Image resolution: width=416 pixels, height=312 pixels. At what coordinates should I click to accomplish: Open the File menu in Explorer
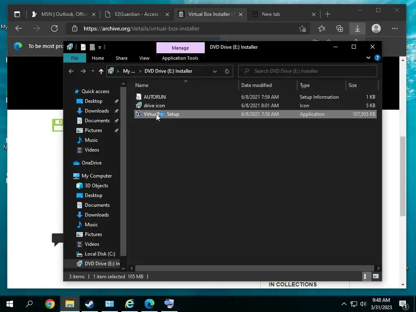coord(75,58)
